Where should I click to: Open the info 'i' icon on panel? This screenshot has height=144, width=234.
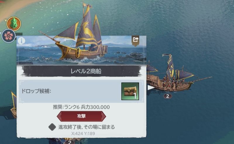pos(22,41)
